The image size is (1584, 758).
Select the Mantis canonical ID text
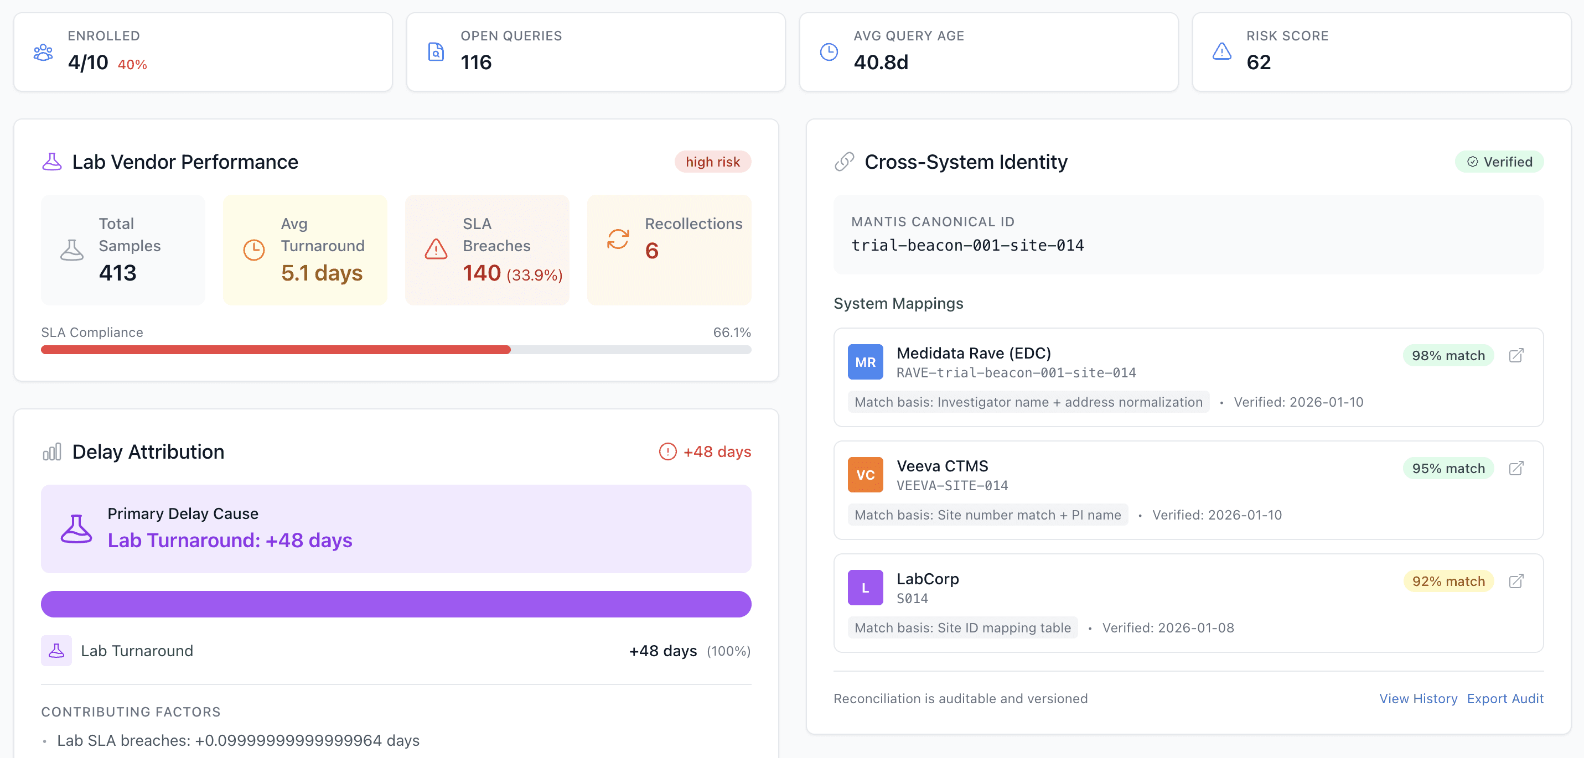[967, 245]
